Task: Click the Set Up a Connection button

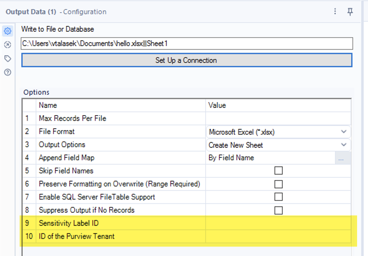Action: [186, 60]
